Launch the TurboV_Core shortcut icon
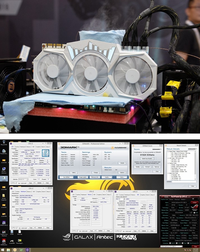 [x=4, y=233]
